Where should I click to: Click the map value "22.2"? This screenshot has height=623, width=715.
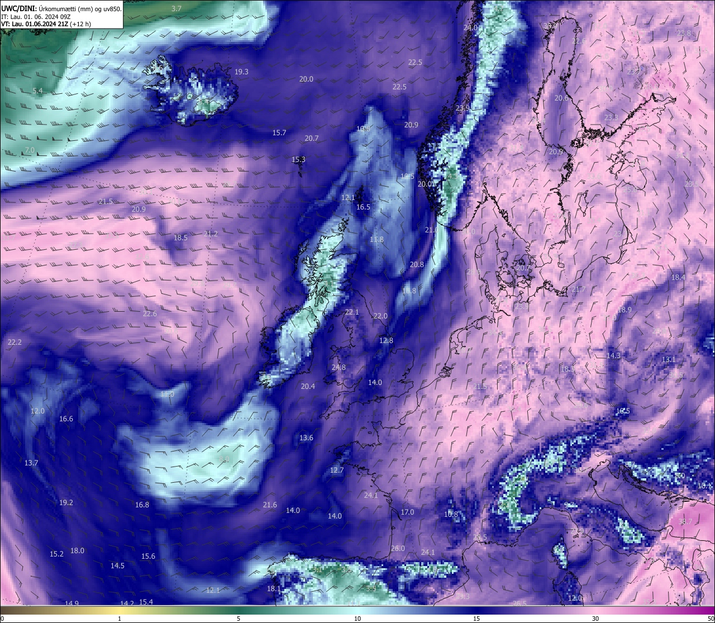15,342
